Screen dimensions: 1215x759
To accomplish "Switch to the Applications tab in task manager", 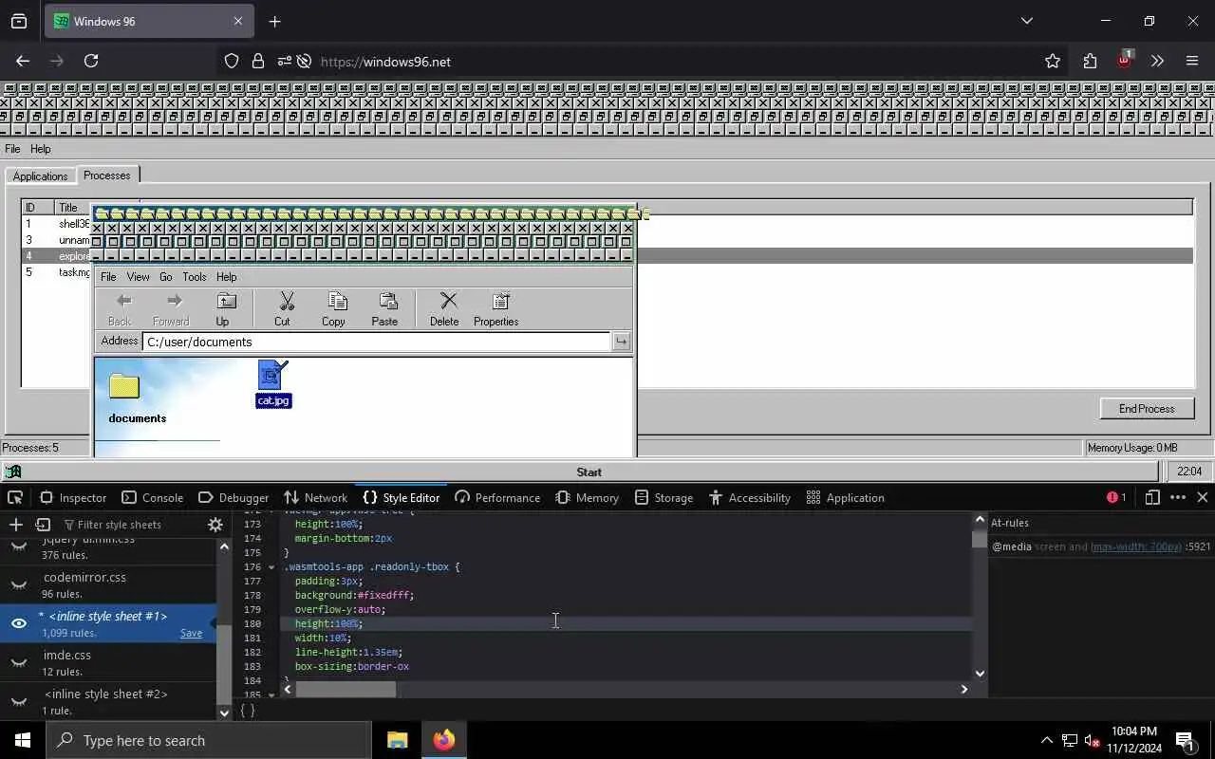I will 40,176.
